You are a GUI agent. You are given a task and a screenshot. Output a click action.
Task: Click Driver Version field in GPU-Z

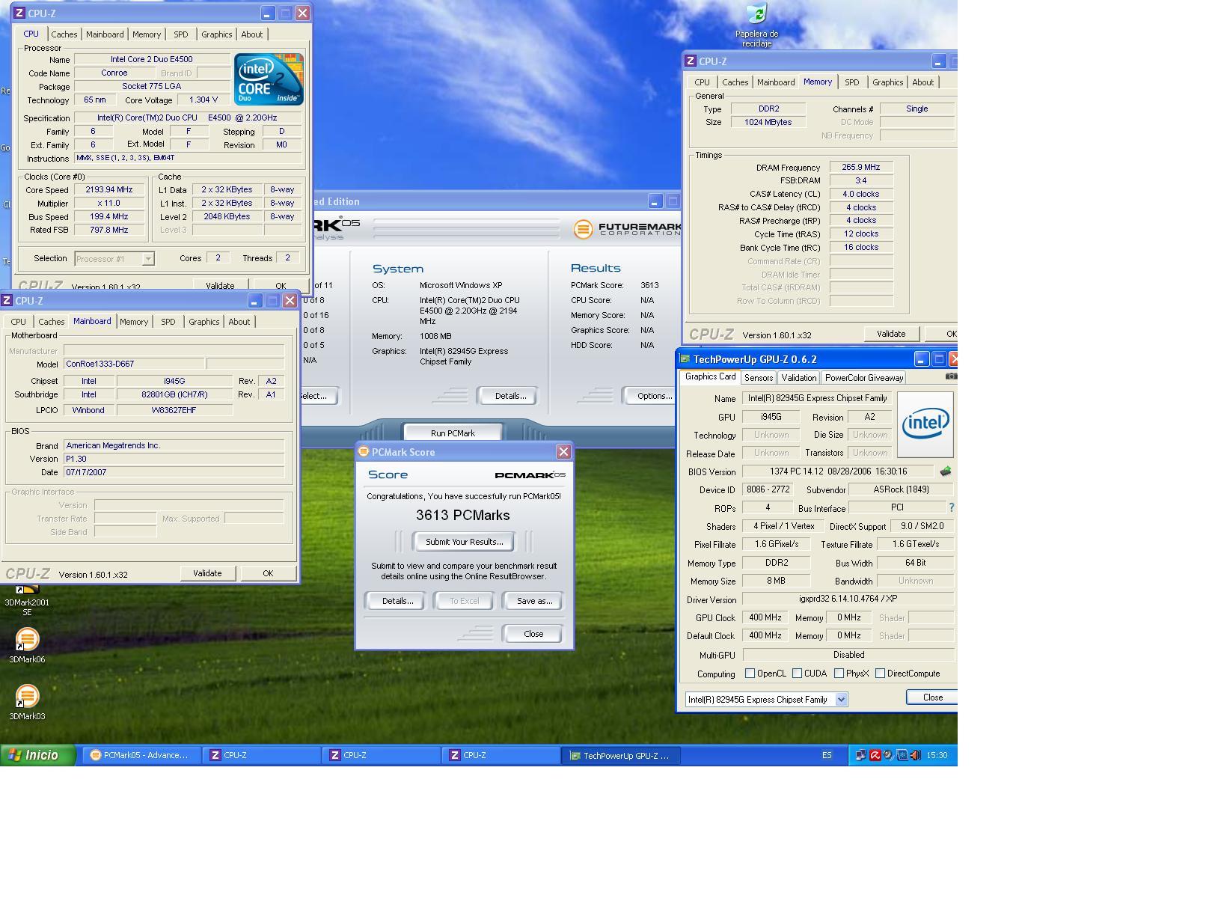click(848, 599)
